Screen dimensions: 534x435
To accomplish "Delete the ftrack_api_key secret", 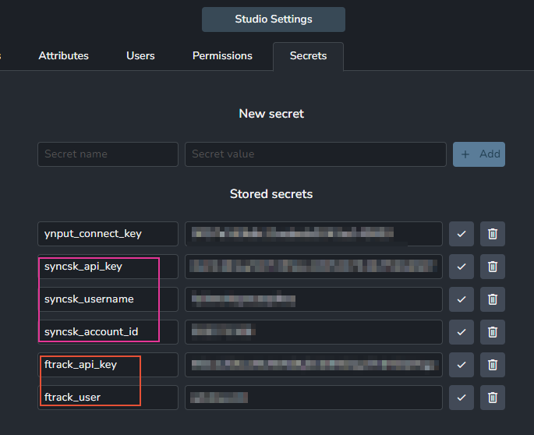I will (493, 365).
